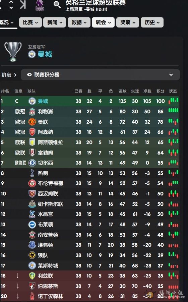Open the 转会 dropdown menu
Viewport: 188px width, 302px height.
103,22
